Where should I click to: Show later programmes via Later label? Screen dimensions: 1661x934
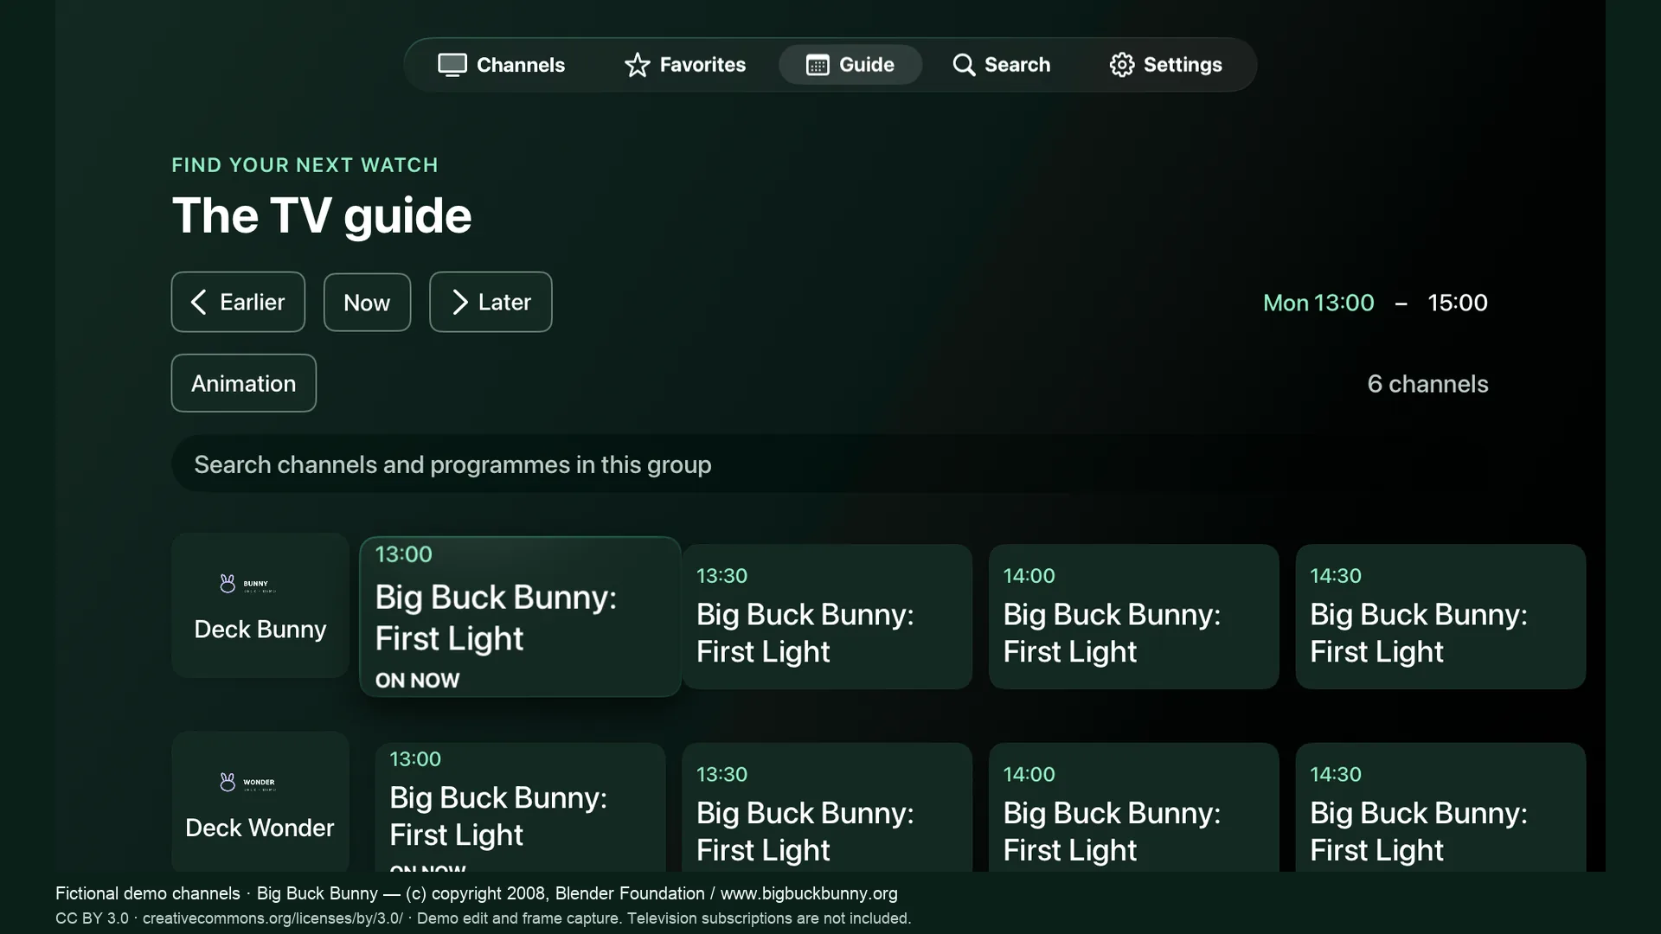(504, 302)
